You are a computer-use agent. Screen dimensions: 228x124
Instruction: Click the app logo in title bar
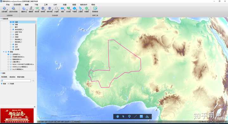pyautogui.click(x=1, y=1)
